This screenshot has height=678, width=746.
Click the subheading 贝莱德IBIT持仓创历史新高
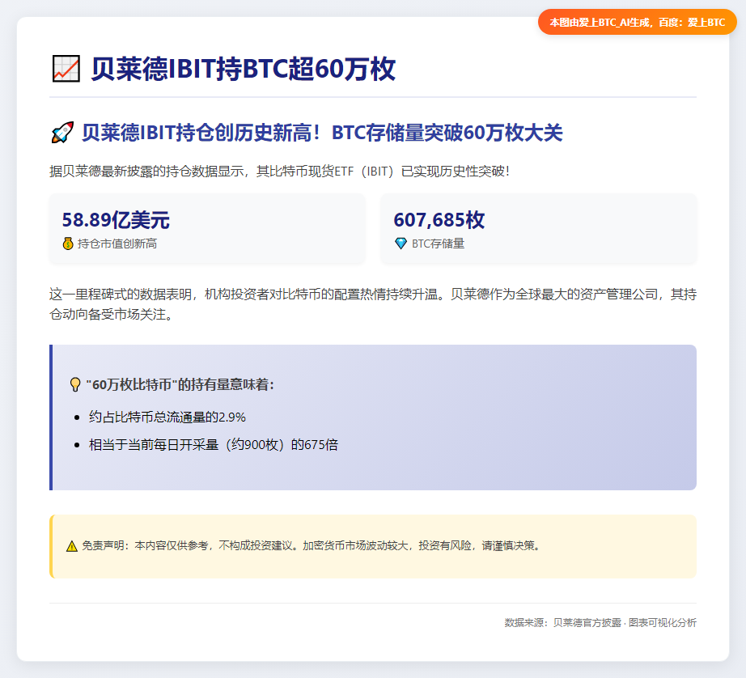pos(323,132)
